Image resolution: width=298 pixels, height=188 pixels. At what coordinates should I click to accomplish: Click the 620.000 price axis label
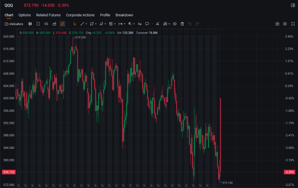(9, 37)
